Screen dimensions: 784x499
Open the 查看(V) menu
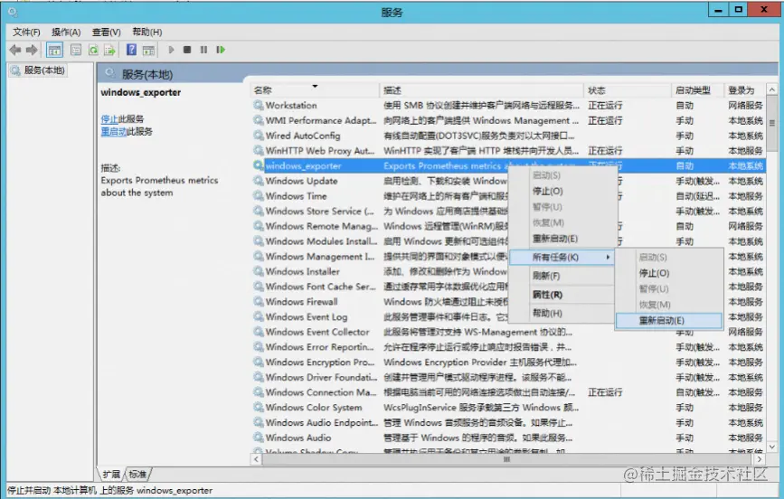(106, 32)
